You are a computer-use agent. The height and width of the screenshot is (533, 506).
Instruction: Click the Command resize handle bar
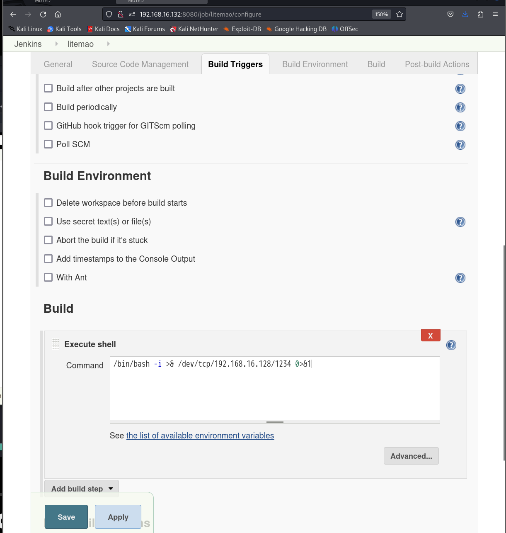click(275, 422)
